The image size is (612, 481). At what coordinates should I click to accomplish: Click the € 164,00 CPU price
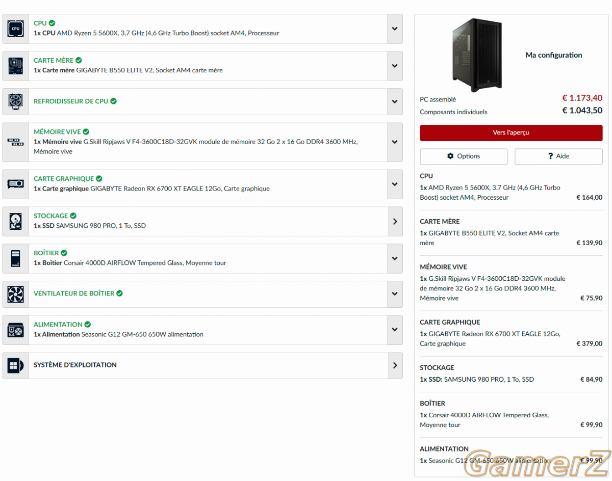coord(589,197)
